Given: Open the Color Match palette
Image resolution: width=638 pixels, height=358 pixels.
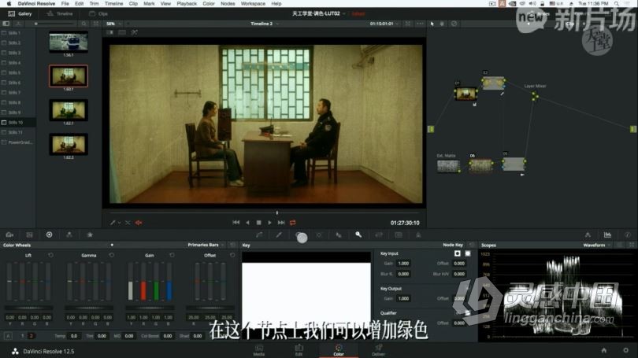Looking at the screenshot, I should [x=29, y=235].
